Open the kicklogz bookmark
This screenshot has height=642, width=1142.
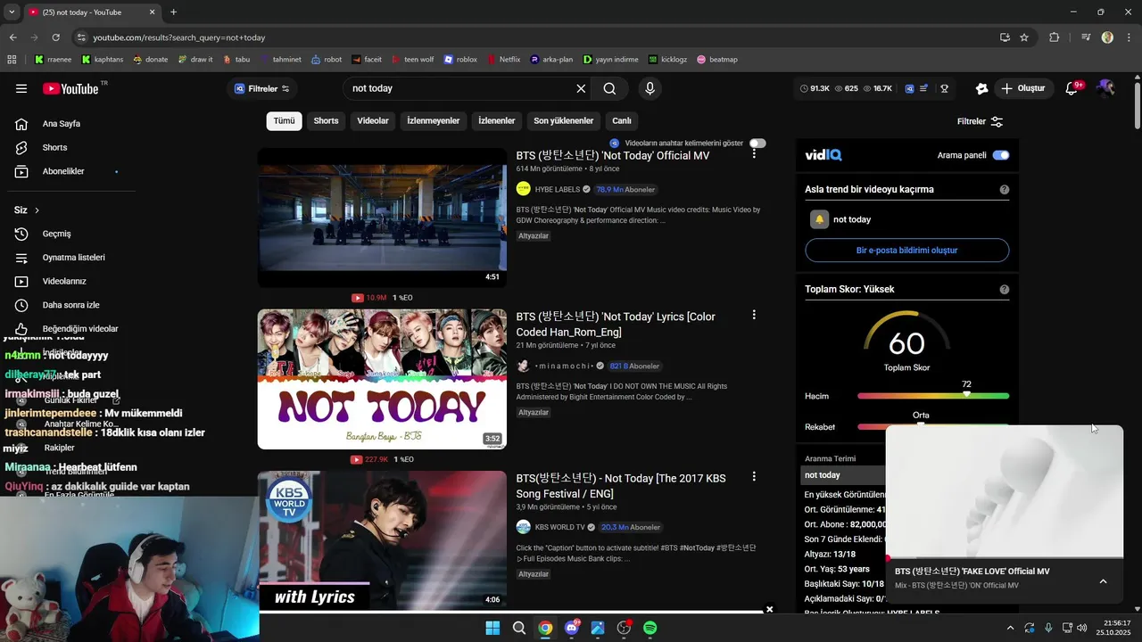click(667, 60)
